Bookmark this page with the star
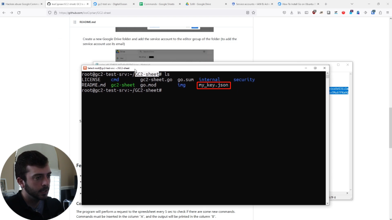392x220 pixels. [x=253, y=13]
